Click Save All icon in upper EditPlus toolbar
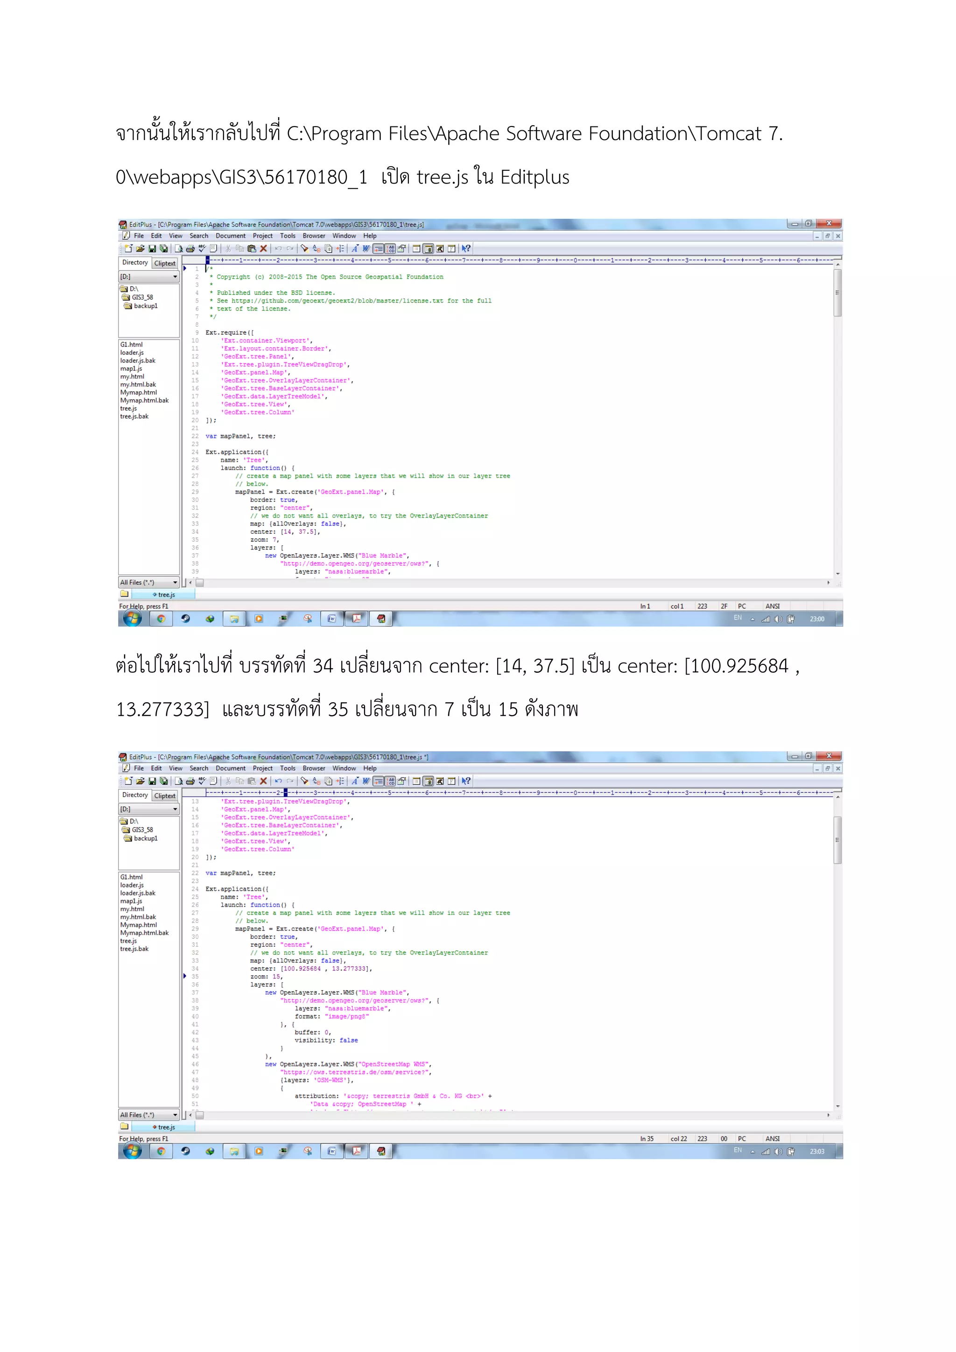956x1352 pixels. click(x=164, y=248)
